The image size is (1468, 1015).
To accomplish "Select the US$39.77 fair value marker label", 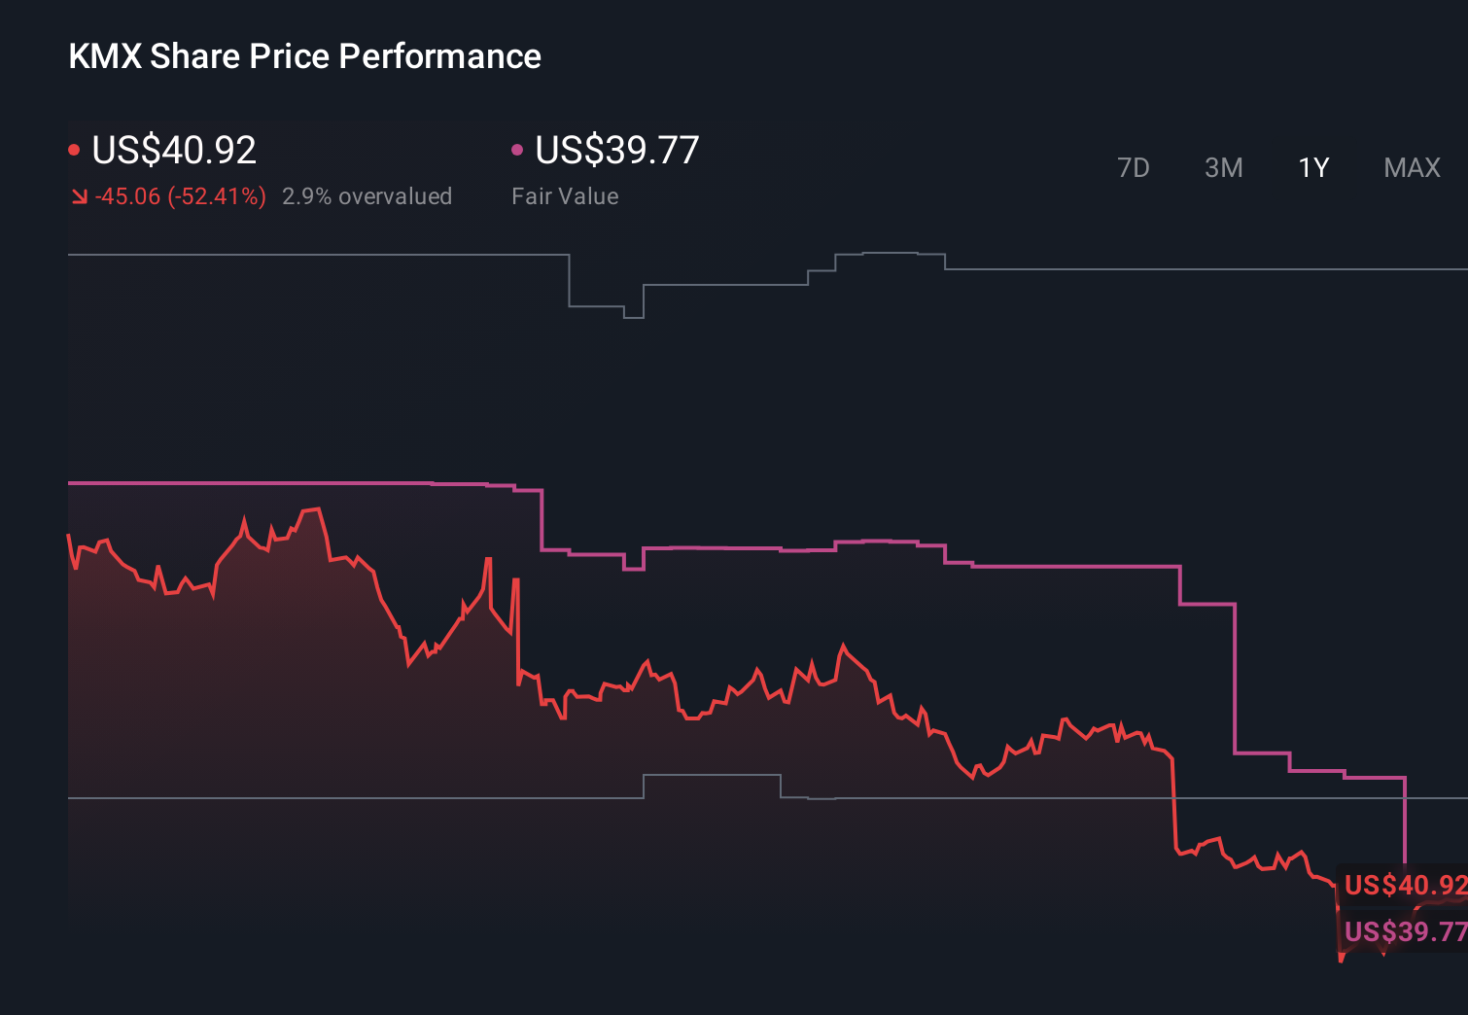I will click(1403, 932).
